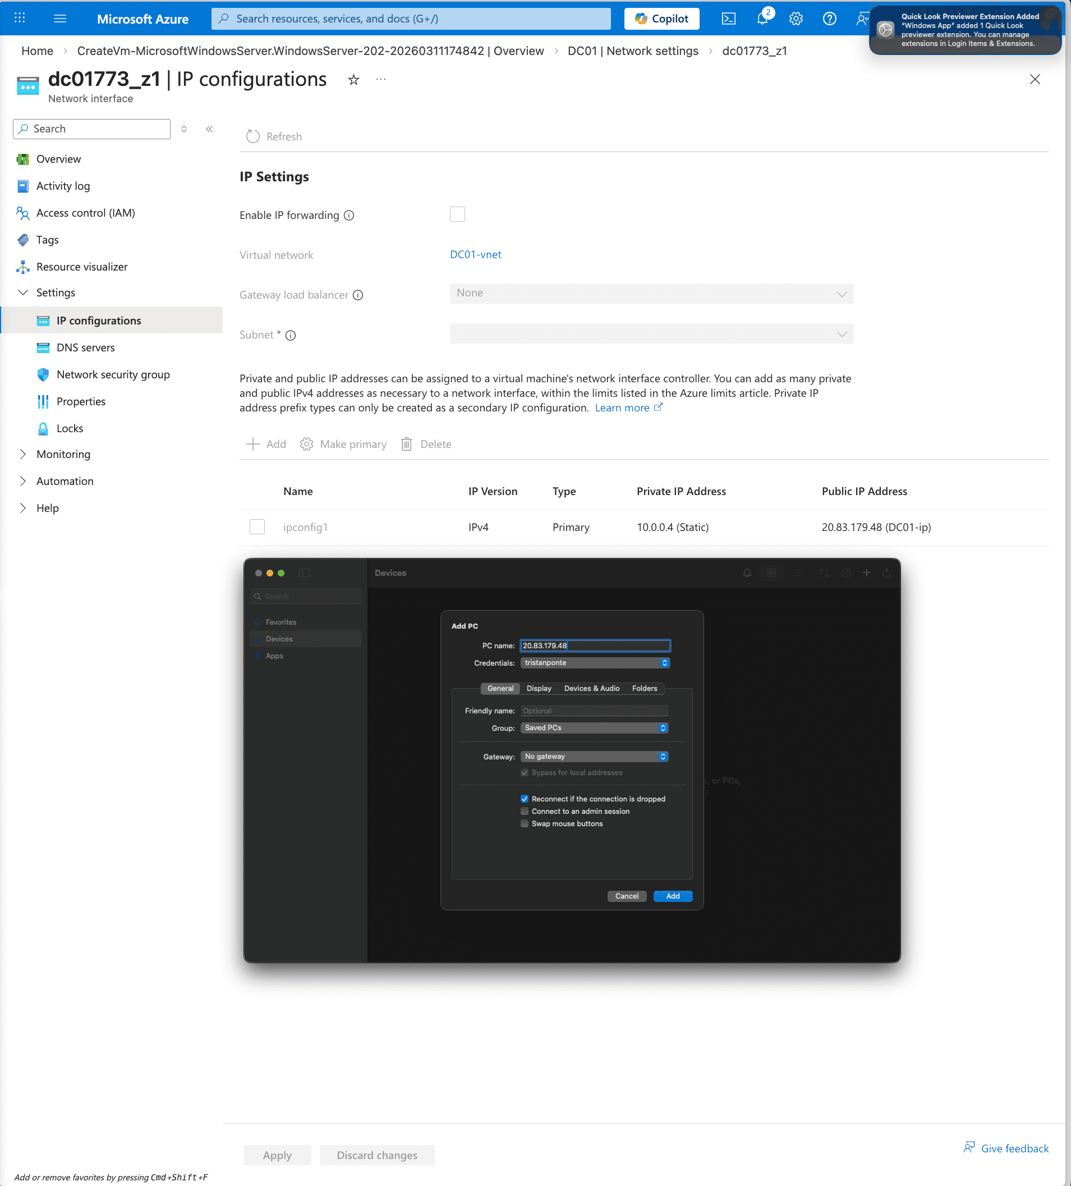The image size is (1071, 1186).
Task: Favorite this resource with the star icon
Action: tap(353, 79)
